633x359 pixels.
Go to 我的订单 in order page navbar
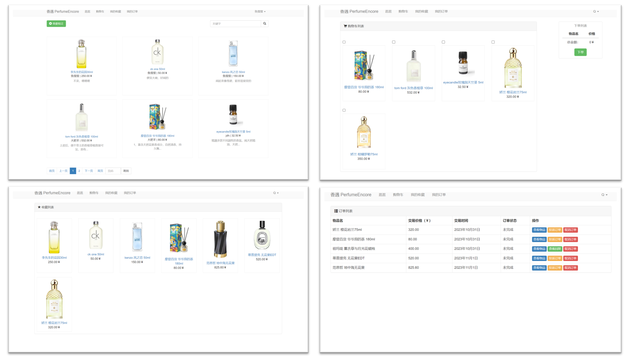pyautogui.click(x=439, y=195)
